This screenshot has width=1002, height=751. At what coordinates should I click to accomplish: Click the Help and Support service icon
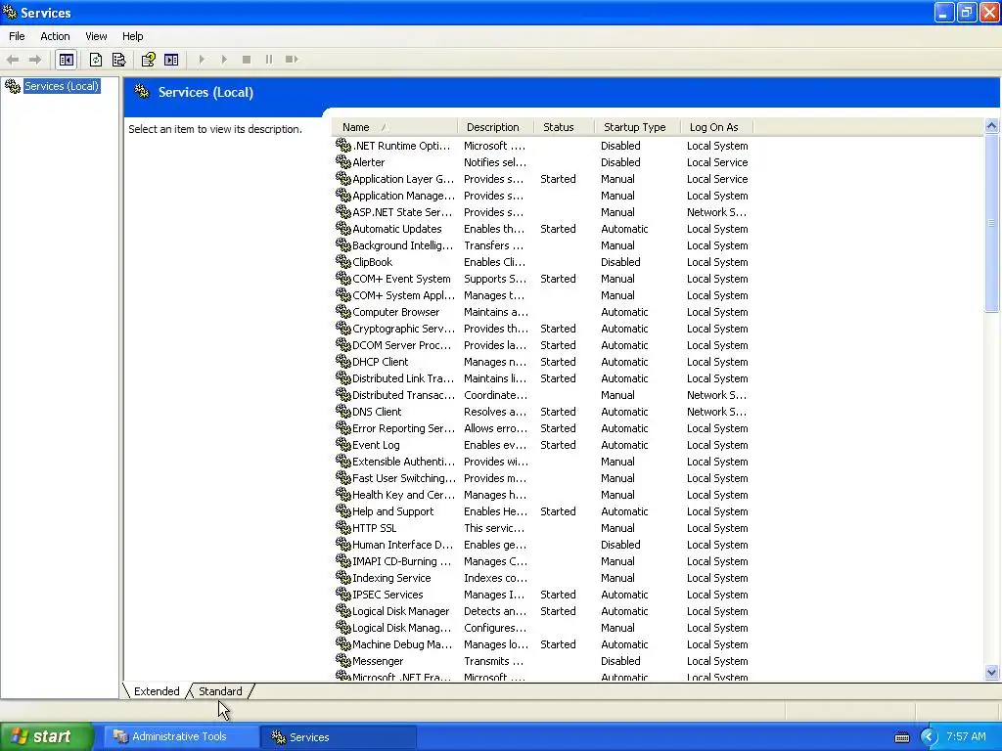coord(343,510)
